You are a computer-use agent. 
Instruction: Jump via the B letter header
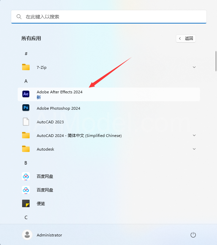pyautogui.click(x=26, y=163)
